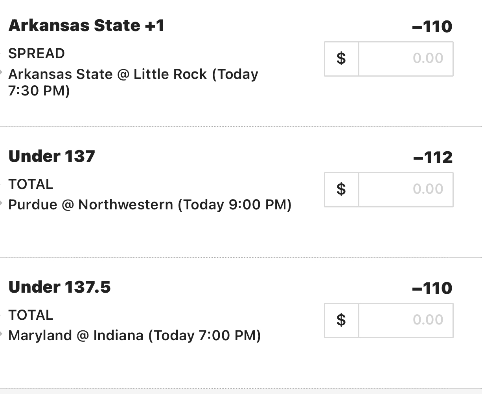Open the Purdue @ Northwestern matchup

coord(150,205)
